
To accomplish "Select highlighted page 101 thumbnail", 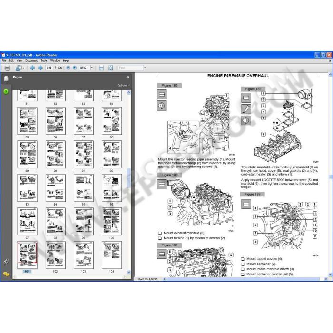I will coord(27,255).
